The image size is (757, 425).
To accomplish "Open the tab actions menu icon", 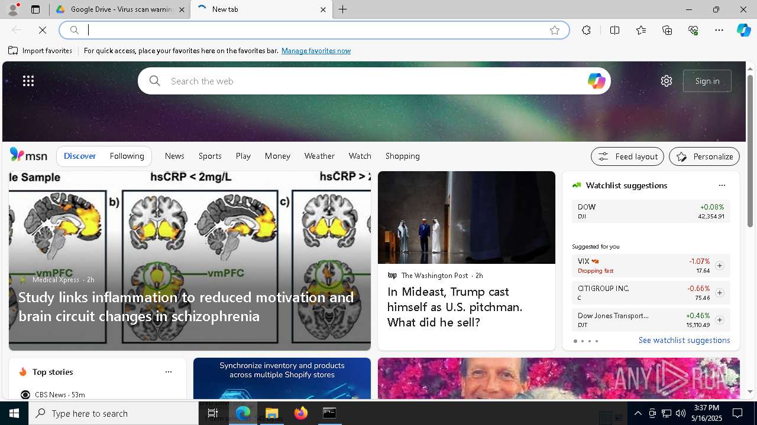I will click(35, 9).
